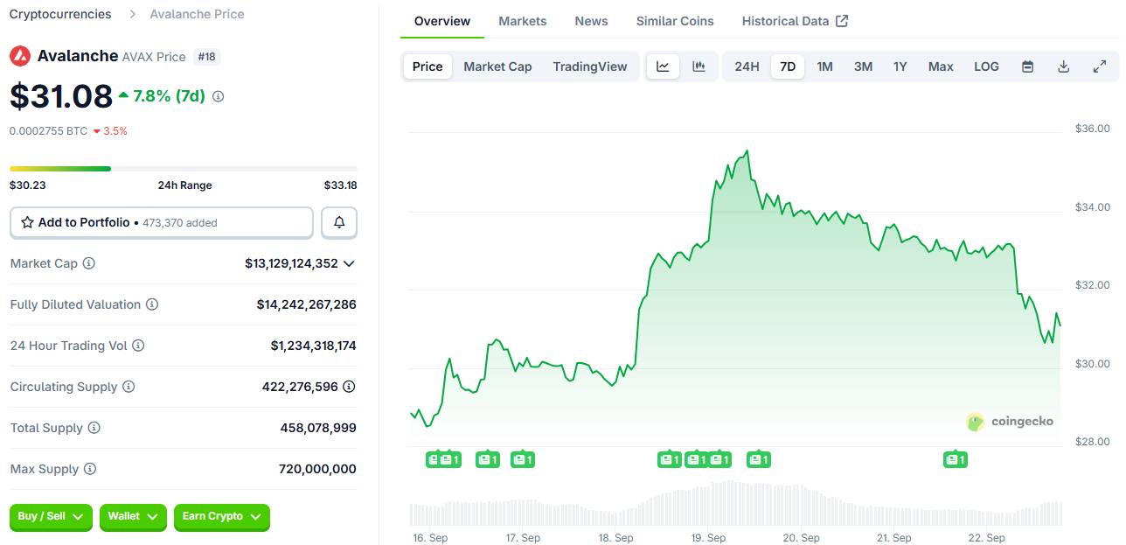The width and height of the screenshot is (1126, 545).
Task: Open the Historical Data tab
Action: pyautogui.click(x=795, y=21)
